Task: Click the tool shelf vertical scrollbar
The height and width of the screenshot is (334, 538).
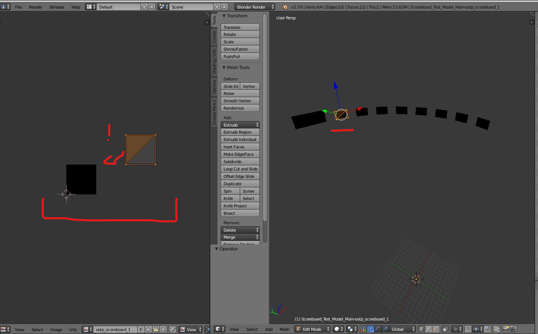Action: pos(265,129)
